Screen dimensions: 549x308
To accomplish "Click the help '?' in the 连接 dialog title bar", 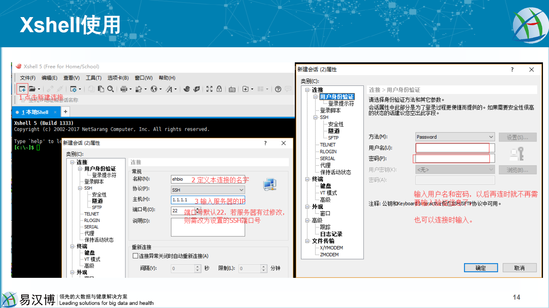I will click(x=265, y=143).
